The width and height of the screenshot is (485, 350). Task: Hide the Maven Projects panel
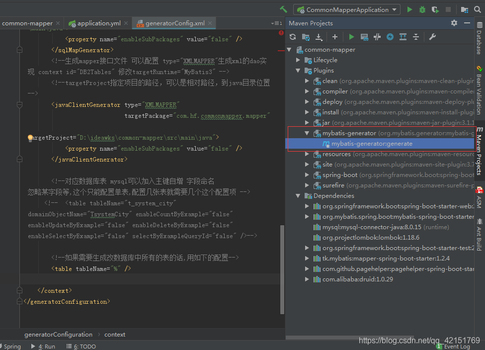467,23
